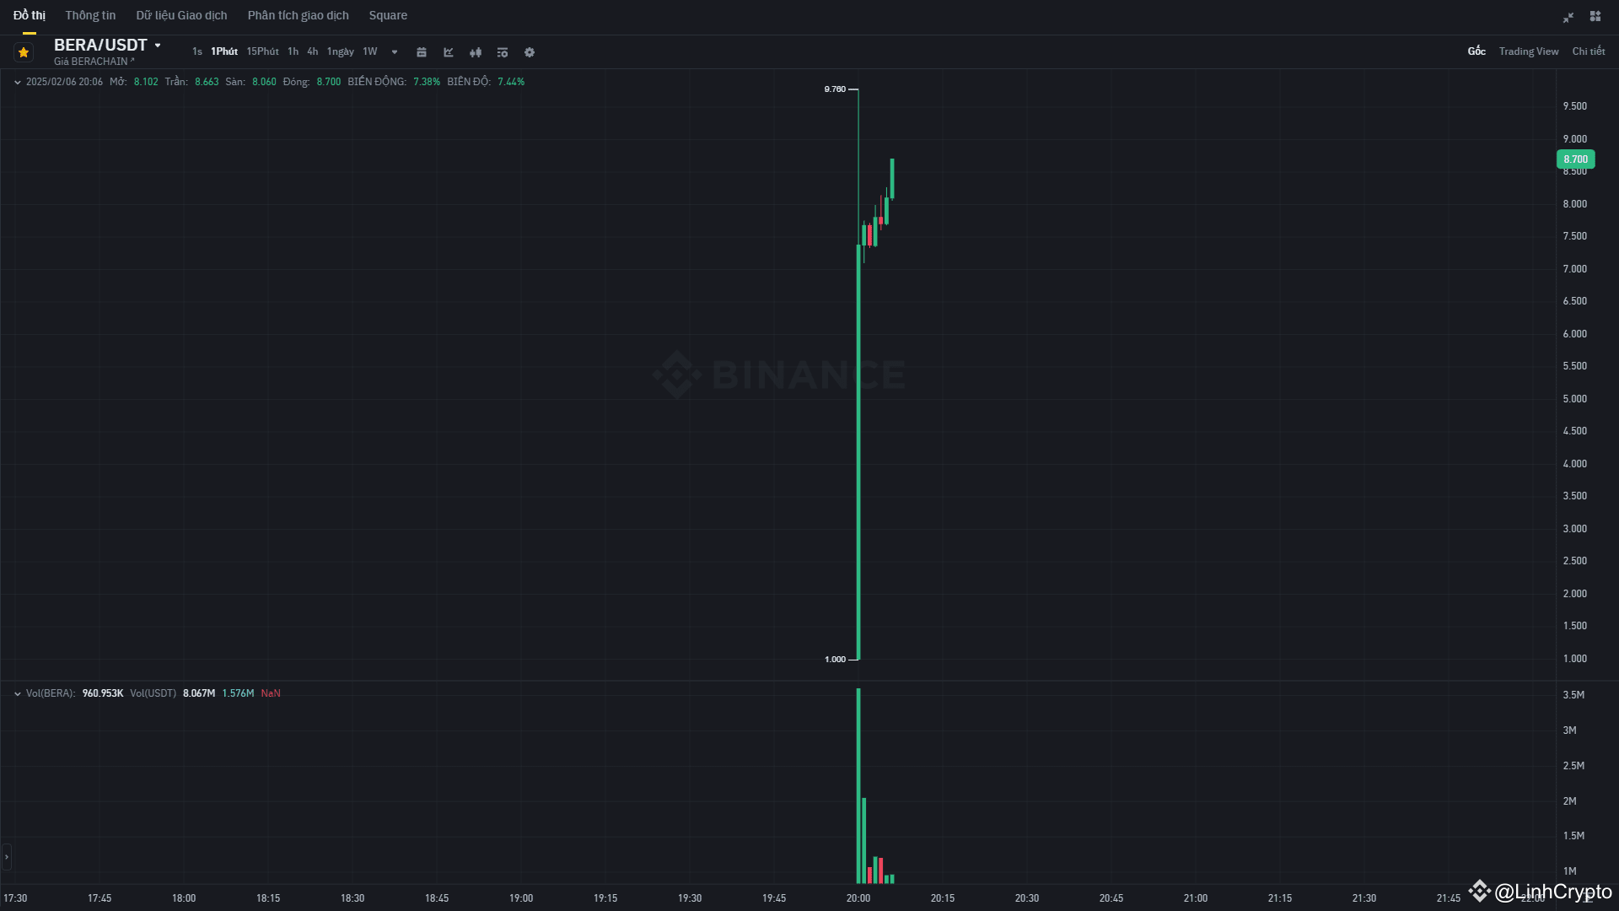Select the 1h time interval

[293, 51]
